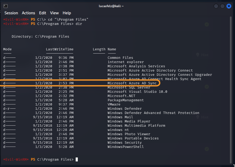
Task: Click the terminal icon in title bar
Action: coord(6,6)
